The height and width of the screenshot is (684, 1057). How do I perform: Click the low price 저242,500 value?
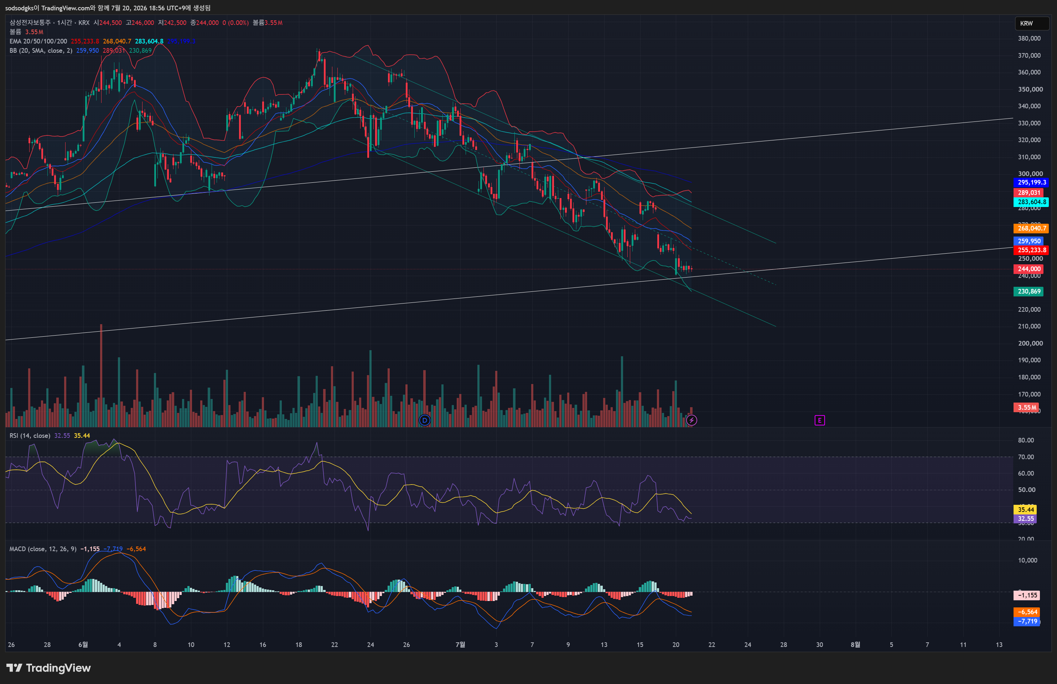172,23
